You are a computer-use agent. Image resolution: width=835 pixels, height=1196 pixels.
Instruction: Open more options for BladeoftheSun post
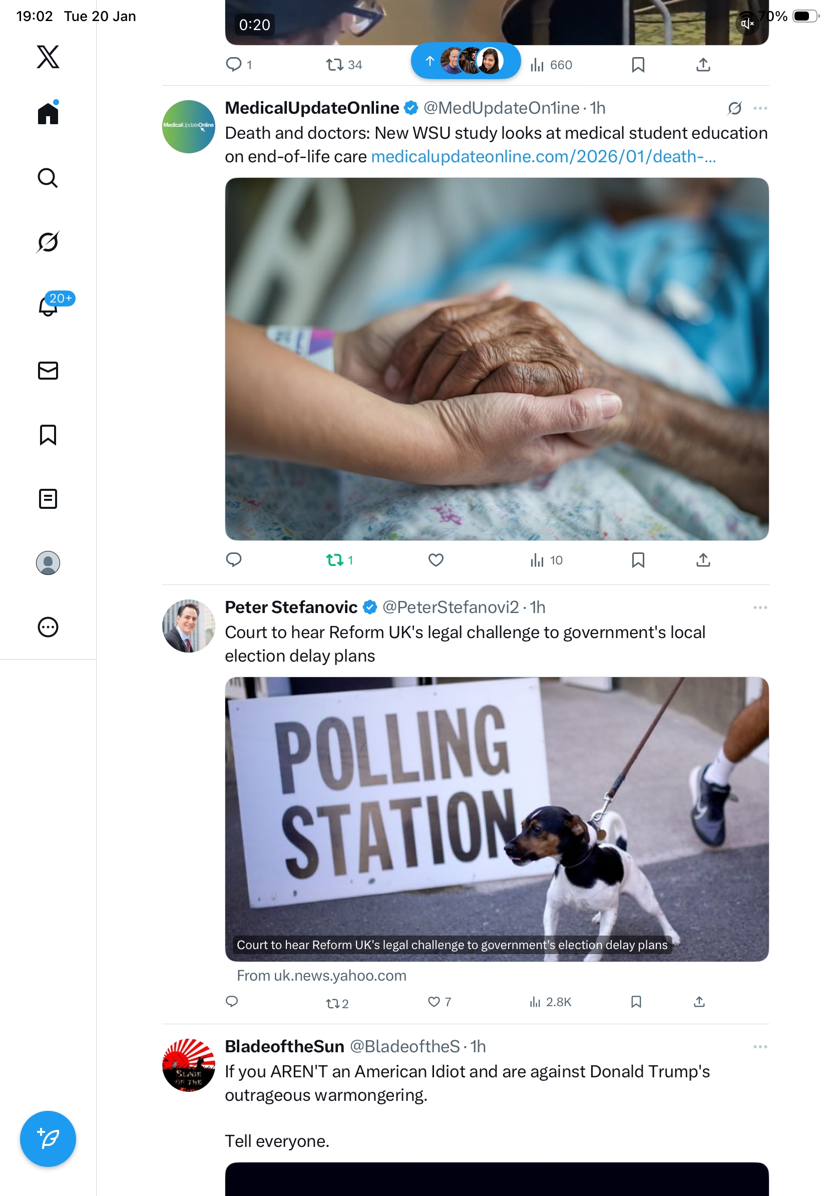[x=760, y=1047]
